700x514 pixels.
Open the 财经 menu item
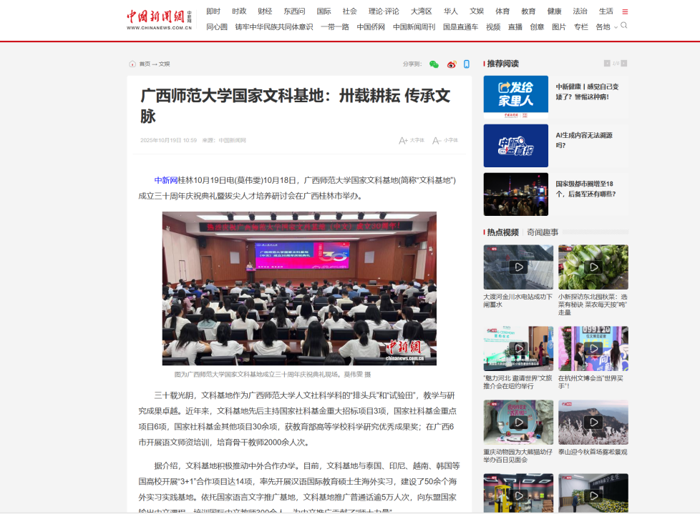coord(265,11)
